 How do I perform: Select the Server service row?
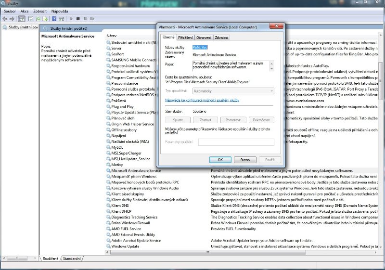(116, 48)
